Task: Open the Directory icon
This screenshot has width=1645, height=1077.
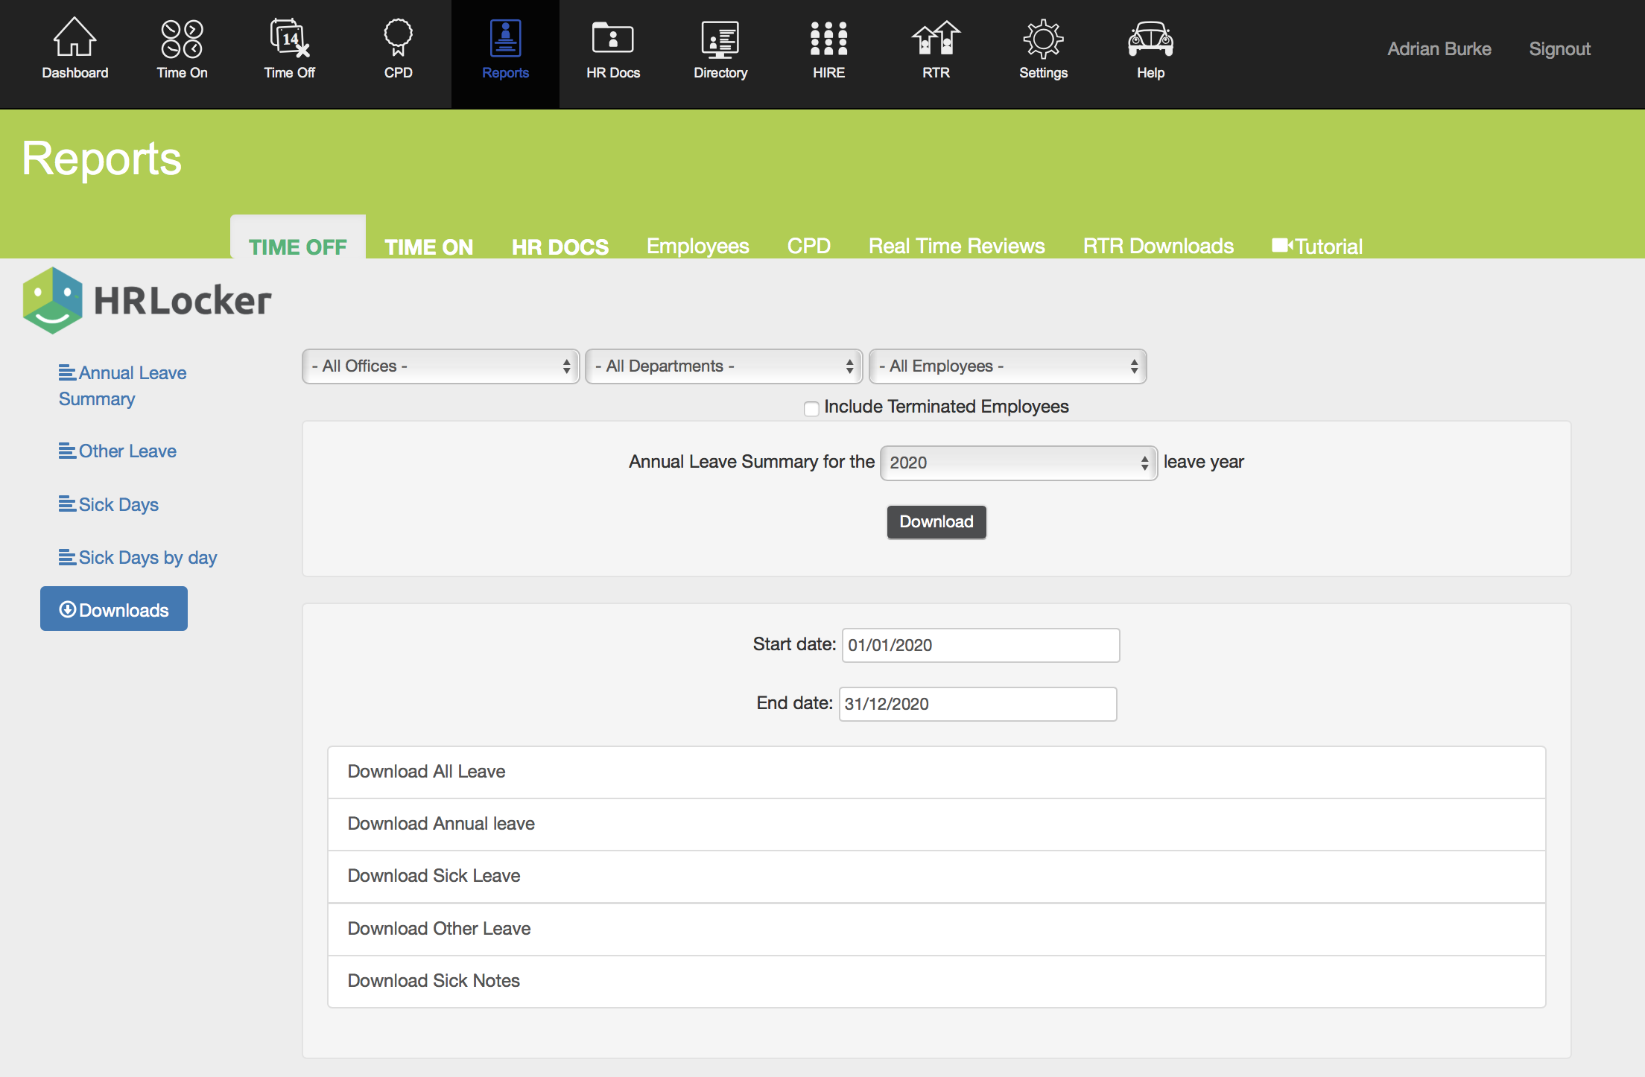Action: (x=720, y=39)
